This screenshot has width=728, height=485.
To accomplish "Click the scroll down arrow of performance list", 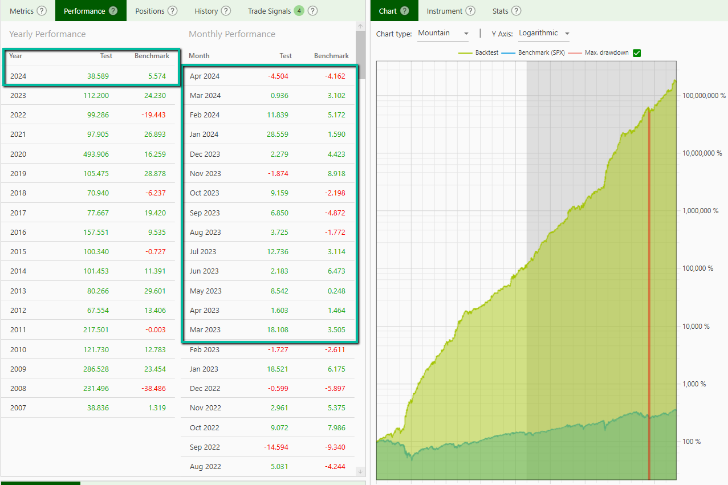I will point(360,471).
